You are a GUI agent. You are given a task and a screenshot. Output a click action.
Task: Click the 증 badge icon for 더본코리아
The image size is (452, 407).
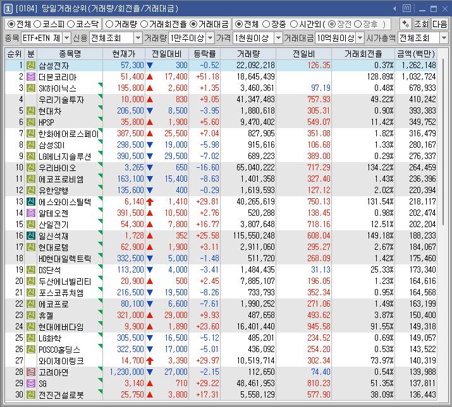(31, 76)
